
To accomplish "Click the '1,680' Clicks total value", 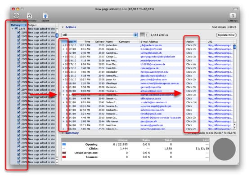I will click(168, 149).
